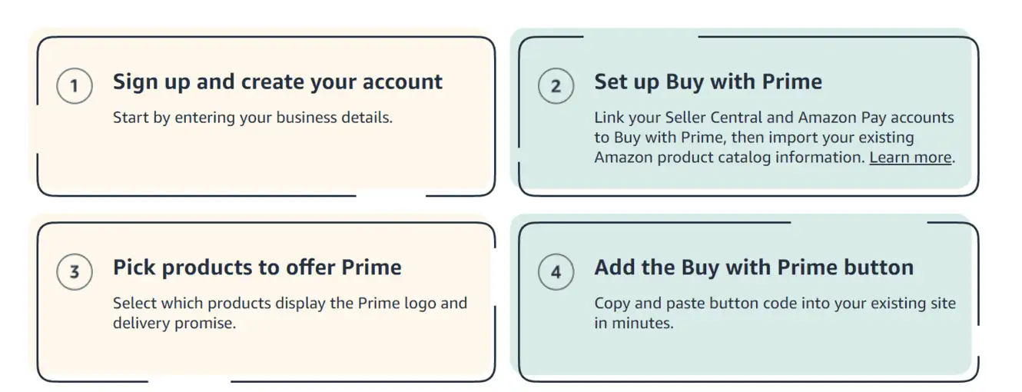Select the circled number 3 step icon

tap(75, 272)
